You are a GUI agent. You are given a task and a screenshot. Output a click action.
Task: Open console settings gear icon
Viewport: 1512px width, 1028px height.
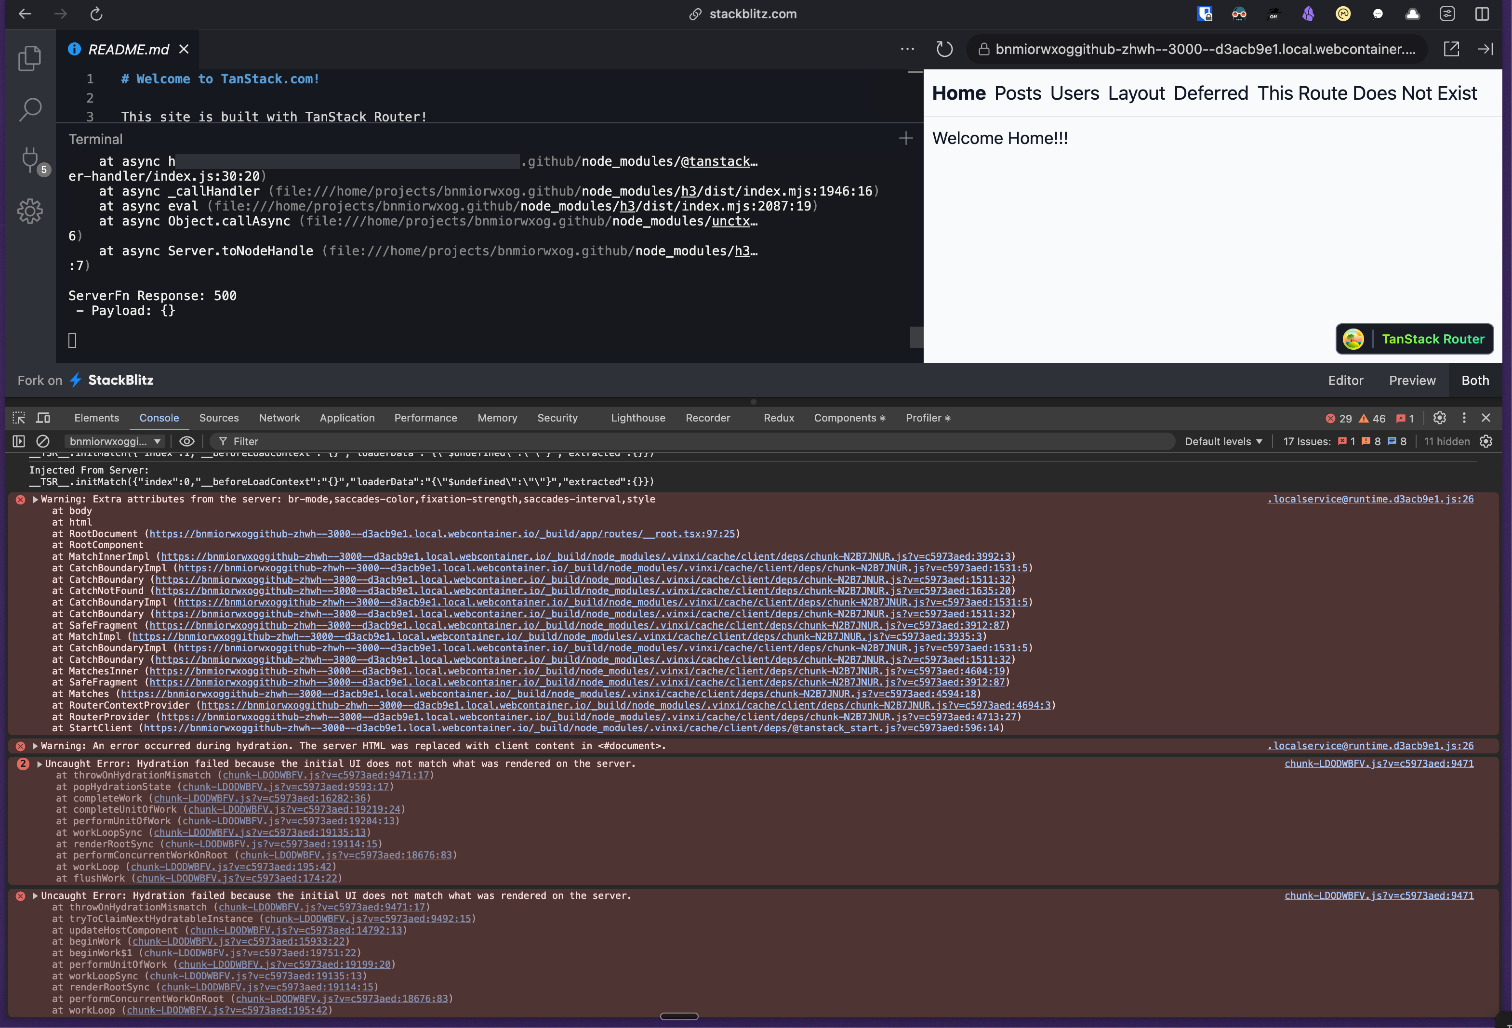tap(1486, 441)
